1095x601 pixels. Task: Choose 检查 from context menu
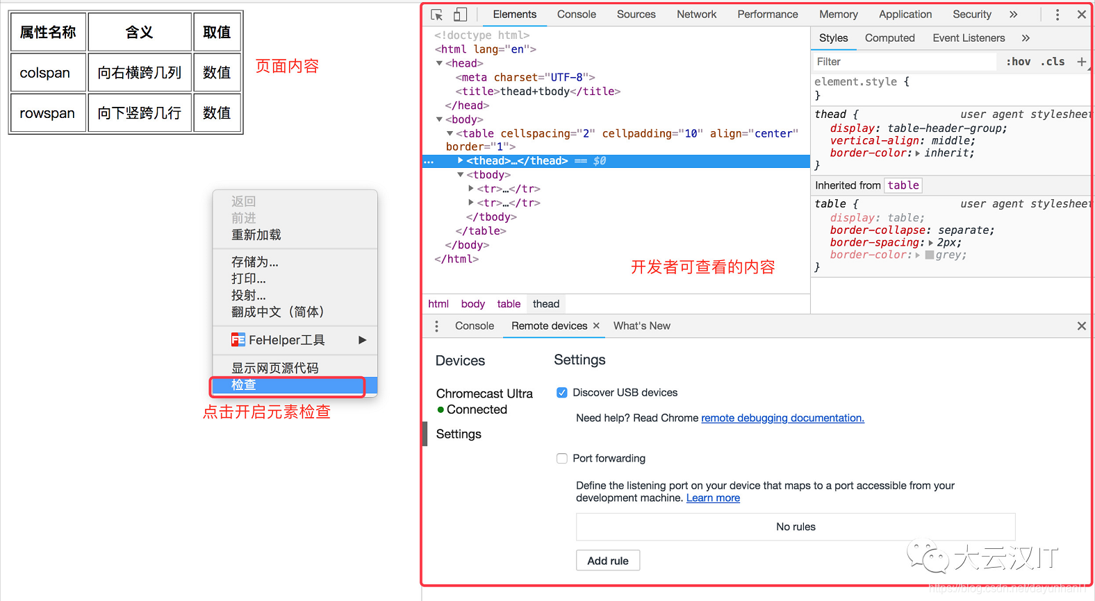point(295,385)
